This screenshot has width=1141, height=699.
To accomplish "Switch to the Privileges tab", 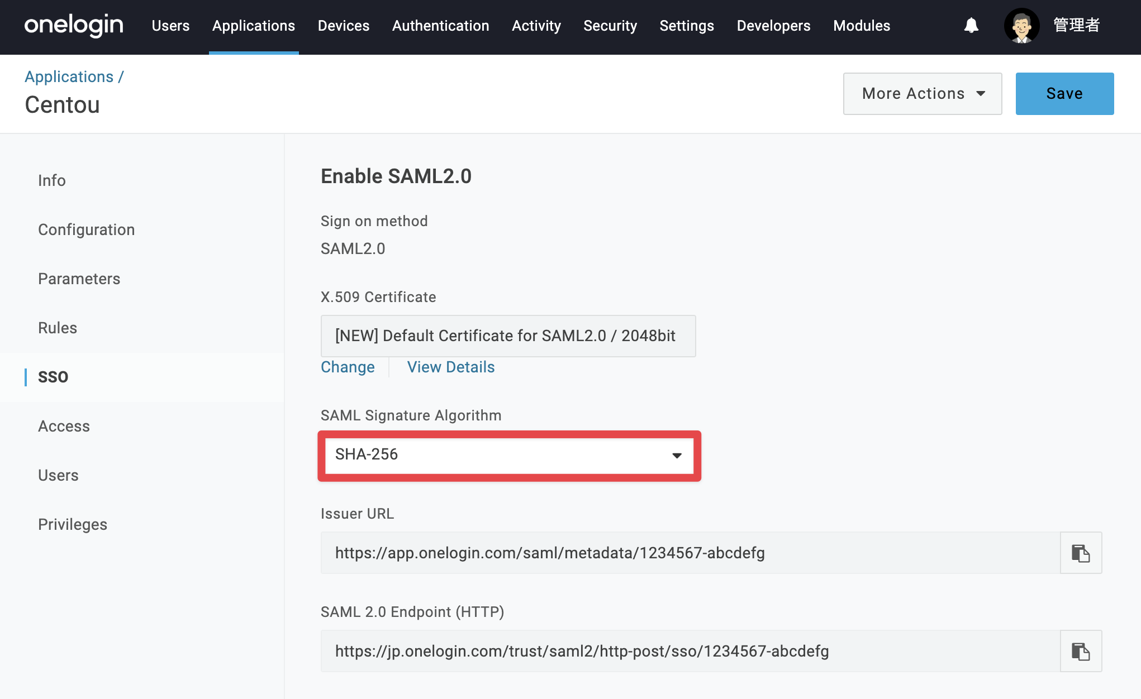I will tap(73, 524).
